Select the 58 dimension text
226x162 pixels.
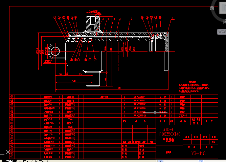point(61,74)
